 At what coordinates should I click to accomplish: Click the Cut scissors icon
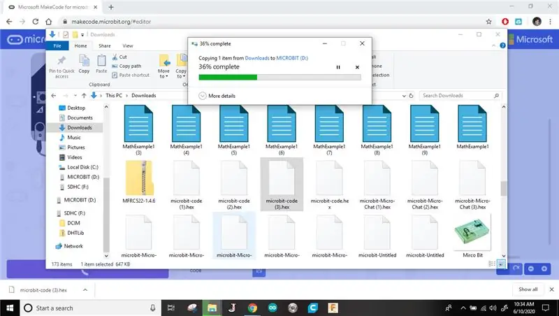(x=115, y=57)
